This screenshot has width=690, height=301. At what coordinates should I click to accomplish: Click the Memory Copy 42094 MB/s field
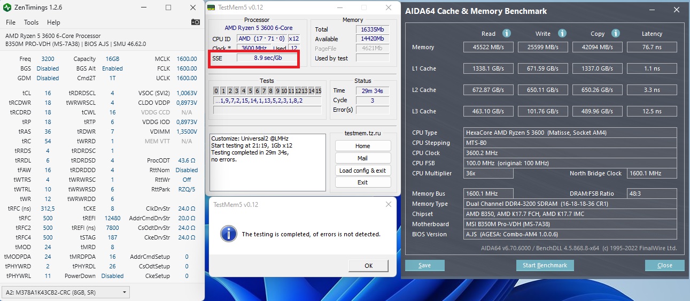coord(598,47)
